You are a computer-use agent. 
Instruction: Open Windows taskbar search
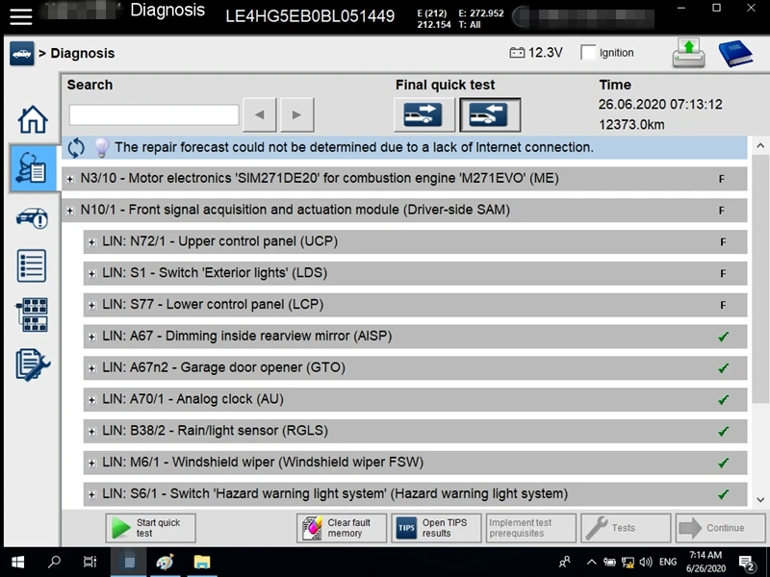(54, 563)
